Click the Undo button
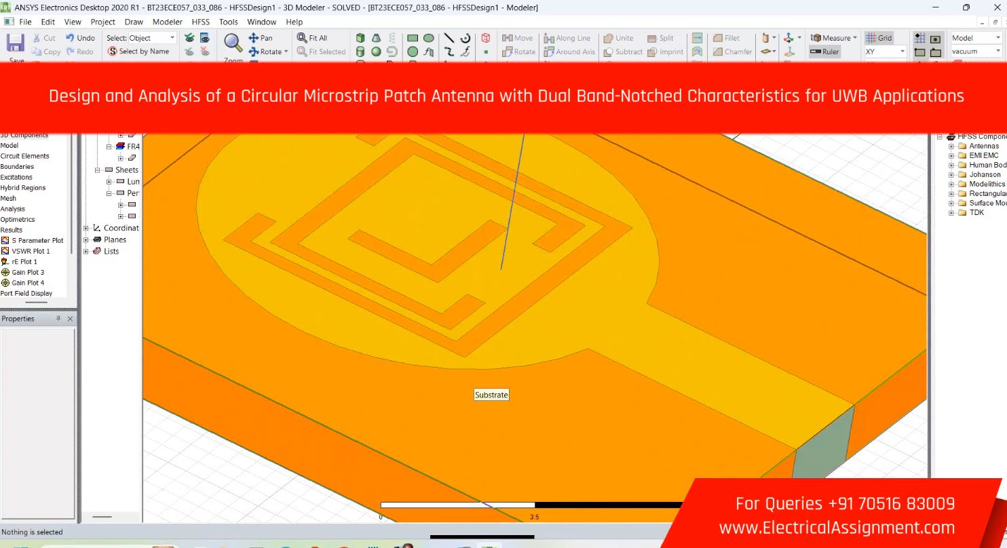Image resolution: width=1007 pixels, height=548 pixels. (80, 38)
